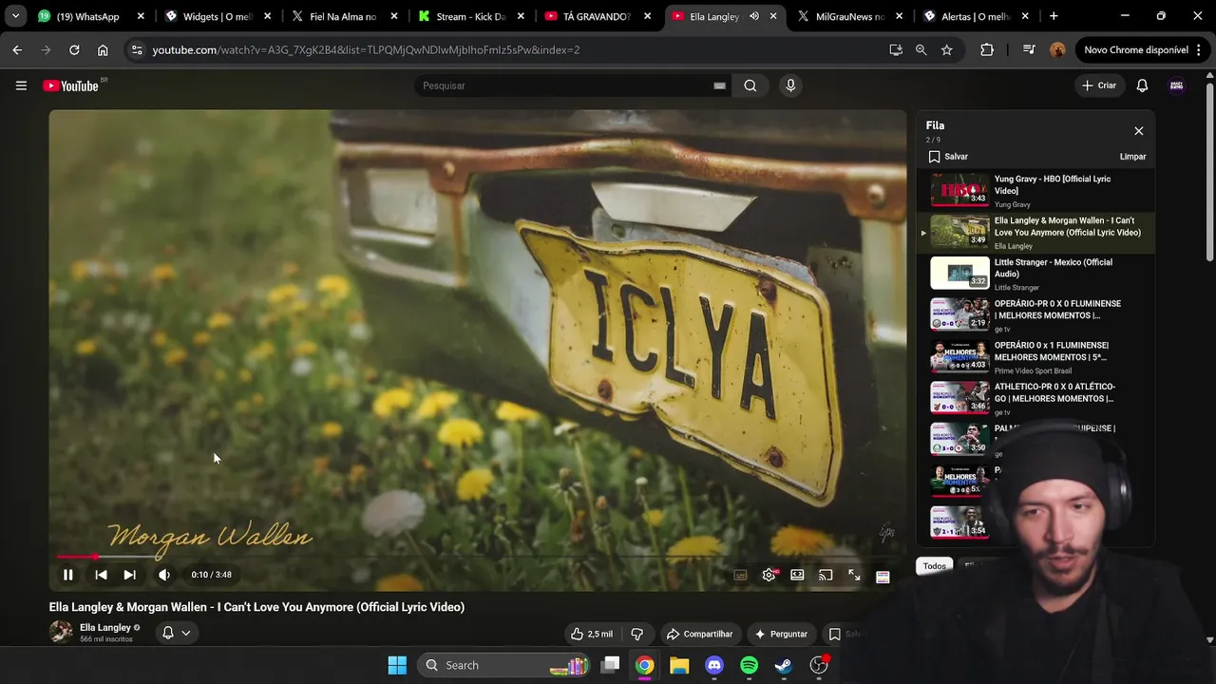Share video via Compartilhar

pos(699,634)
